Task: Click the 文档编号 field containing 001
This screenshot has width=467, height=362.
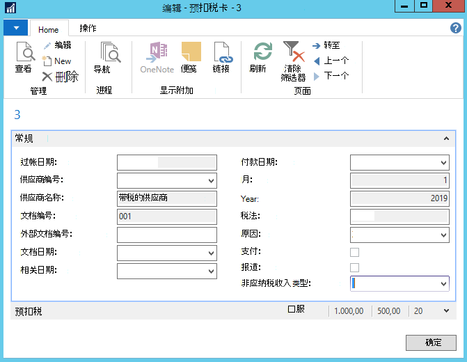Action: [x=167, y=217]
